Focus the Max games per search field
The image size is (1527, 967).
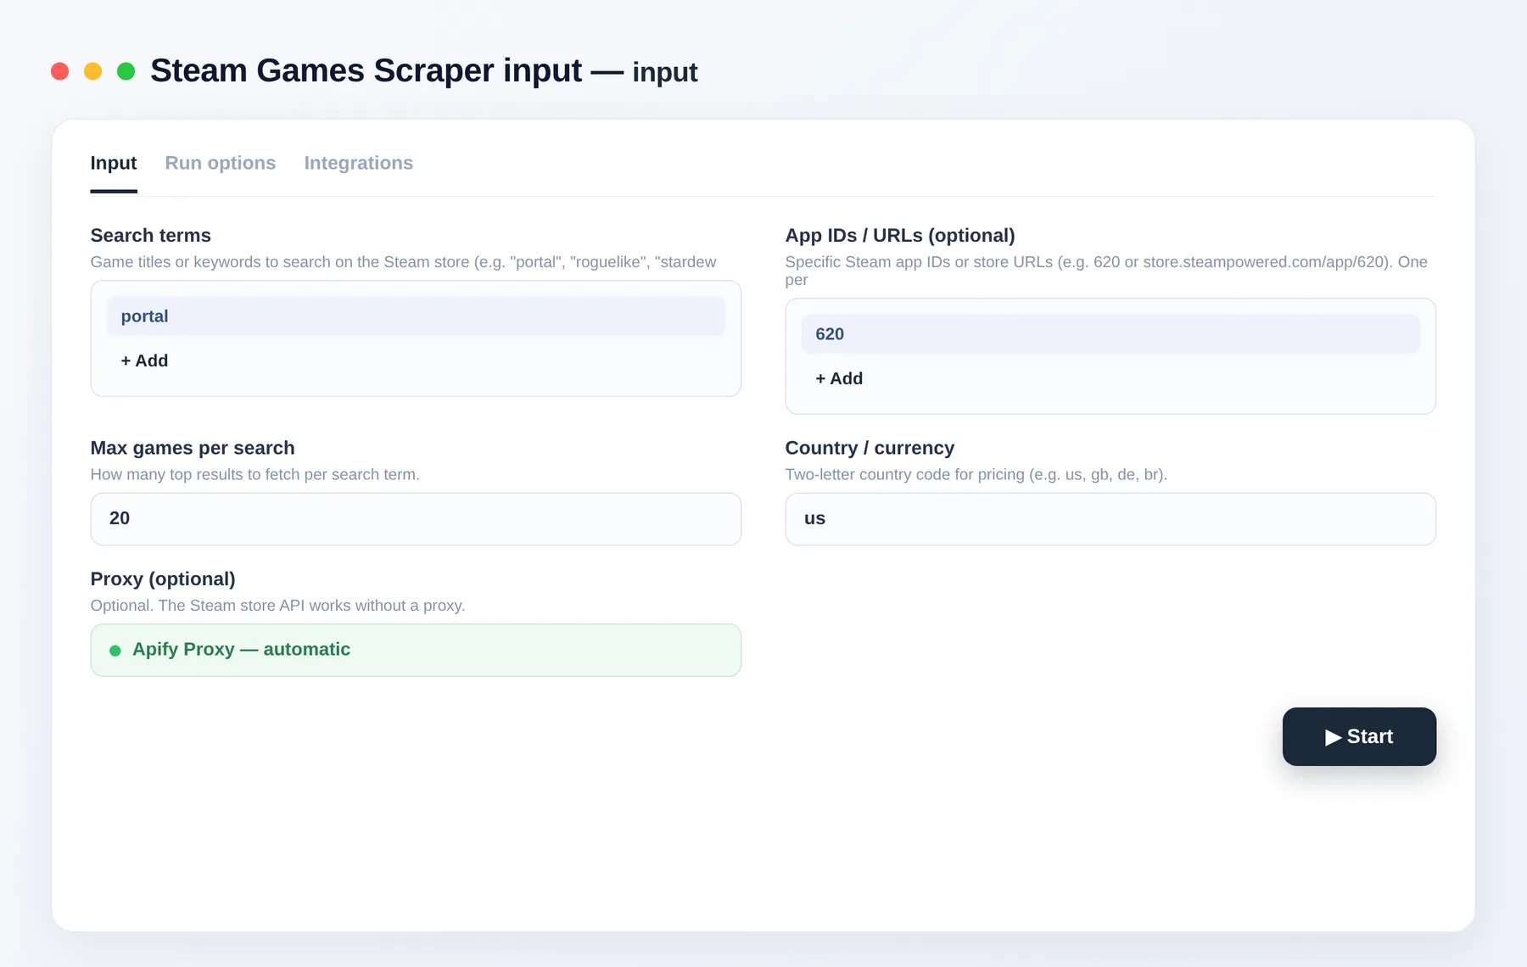point(416,519)
